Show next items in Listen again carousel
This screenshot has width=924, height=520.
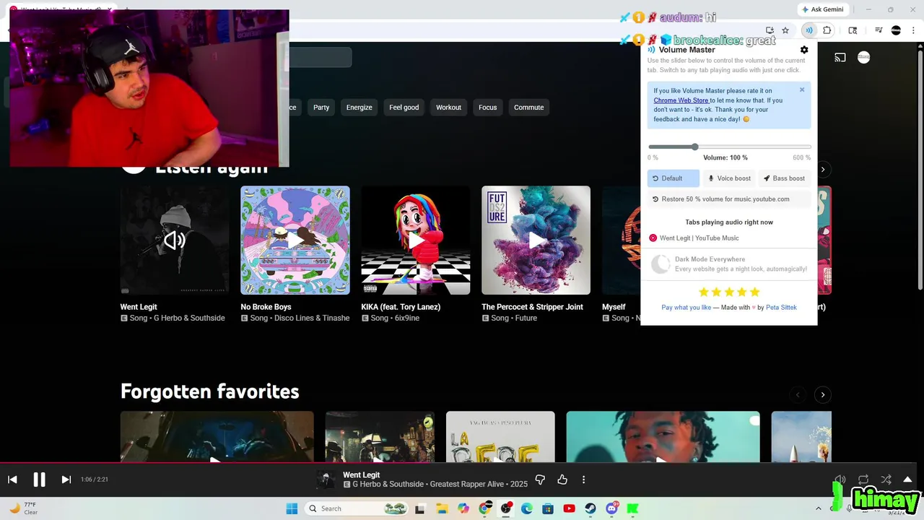point(823,170)
